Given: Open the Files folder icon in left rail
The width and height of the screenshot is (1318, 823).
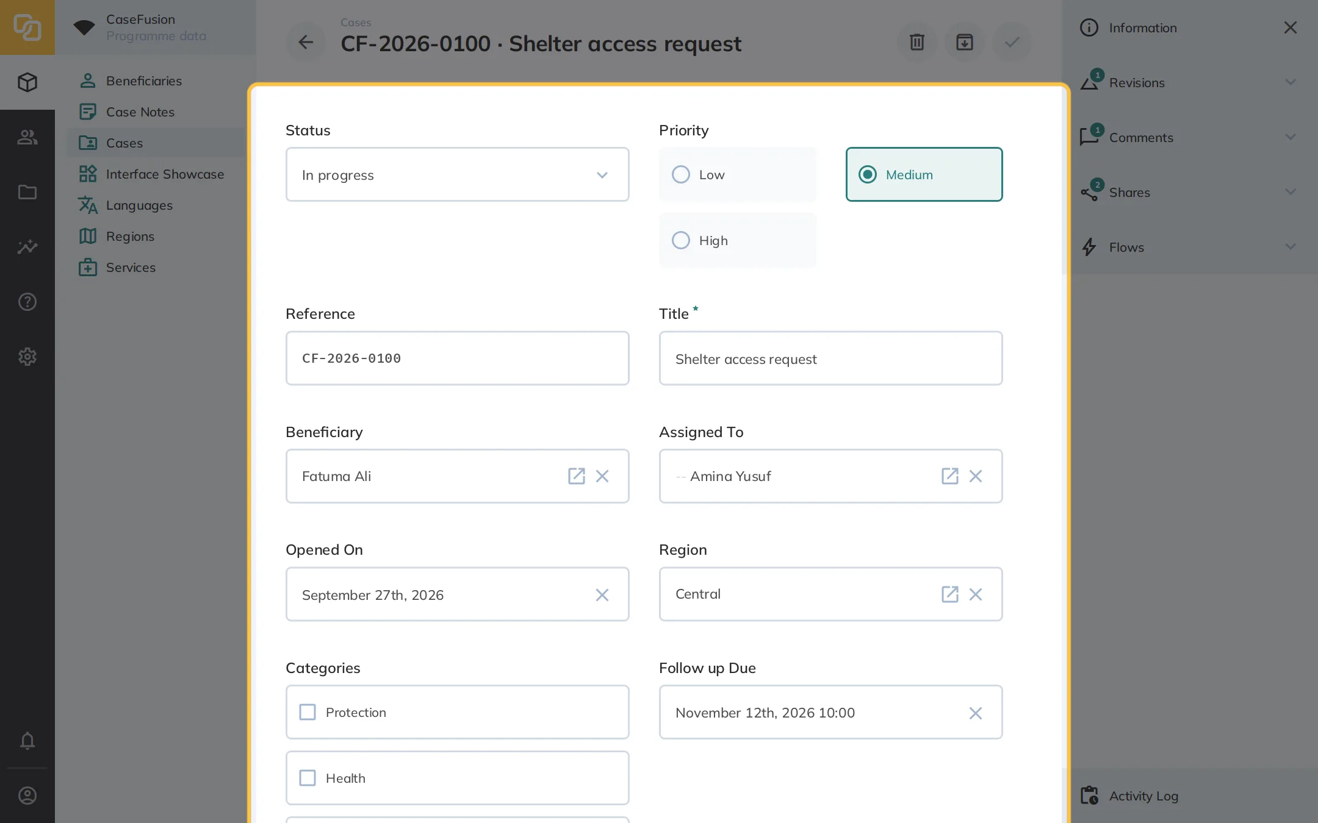Looking at the screenshot, I should (27, 192).
